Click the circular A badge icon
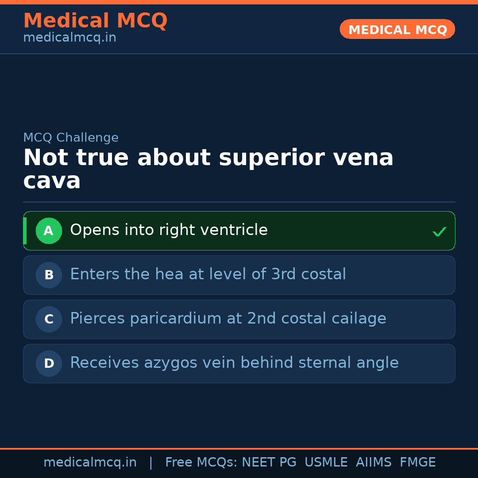The image size is (478, 478). (x=49, y=231)
